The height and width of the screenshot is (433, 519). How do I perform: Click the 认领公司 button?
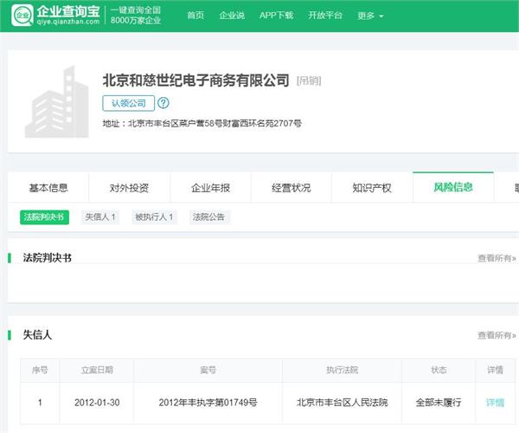pyautogui.click(x=128, y=103)
